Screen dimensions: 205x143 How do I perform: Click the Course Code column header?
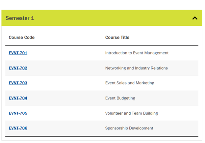click(22, 38)
